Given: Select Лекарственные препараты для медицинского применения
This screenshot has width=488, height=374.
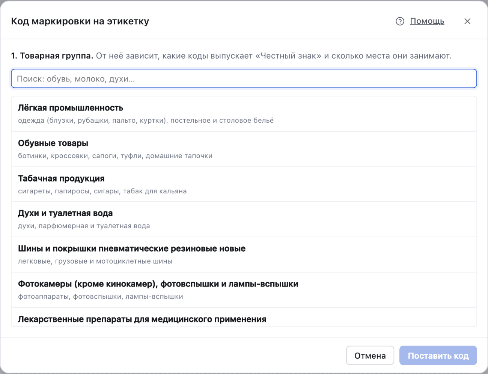Looking at the screenshot, I should click(x=244, y=317).
